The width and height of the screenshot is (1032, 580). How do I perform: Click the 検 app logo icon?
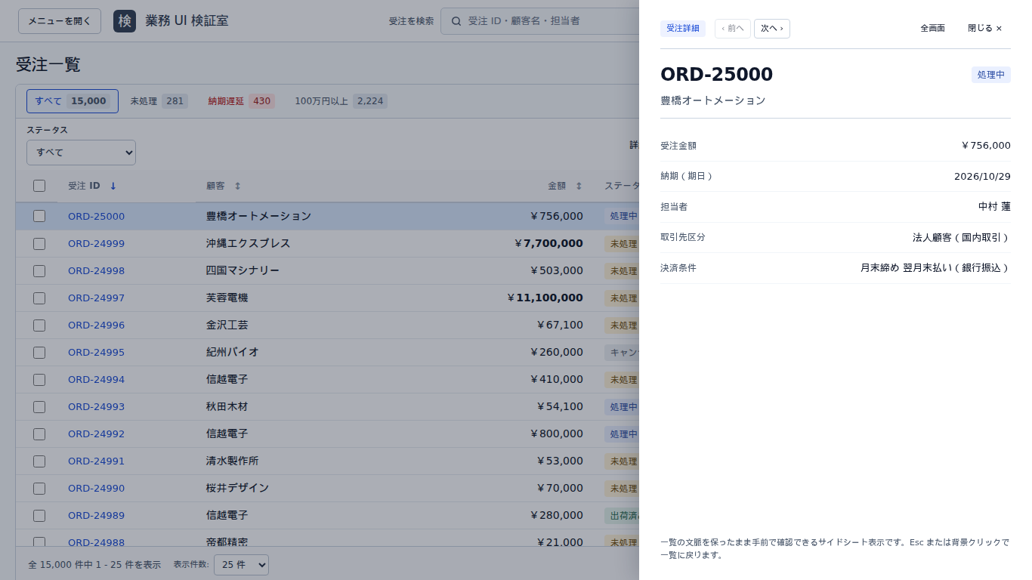125,21
